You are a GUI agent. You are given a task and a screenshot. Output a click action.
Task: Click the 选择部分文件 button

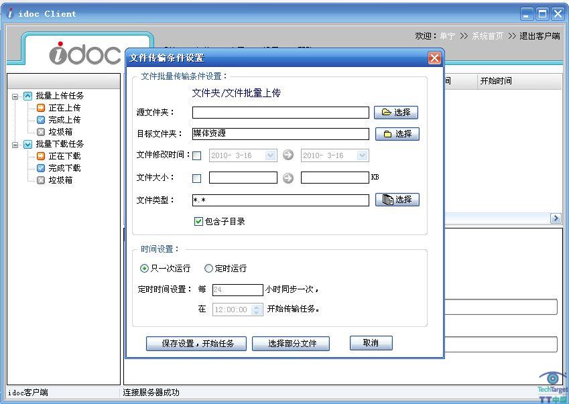(x=291, y=344)
